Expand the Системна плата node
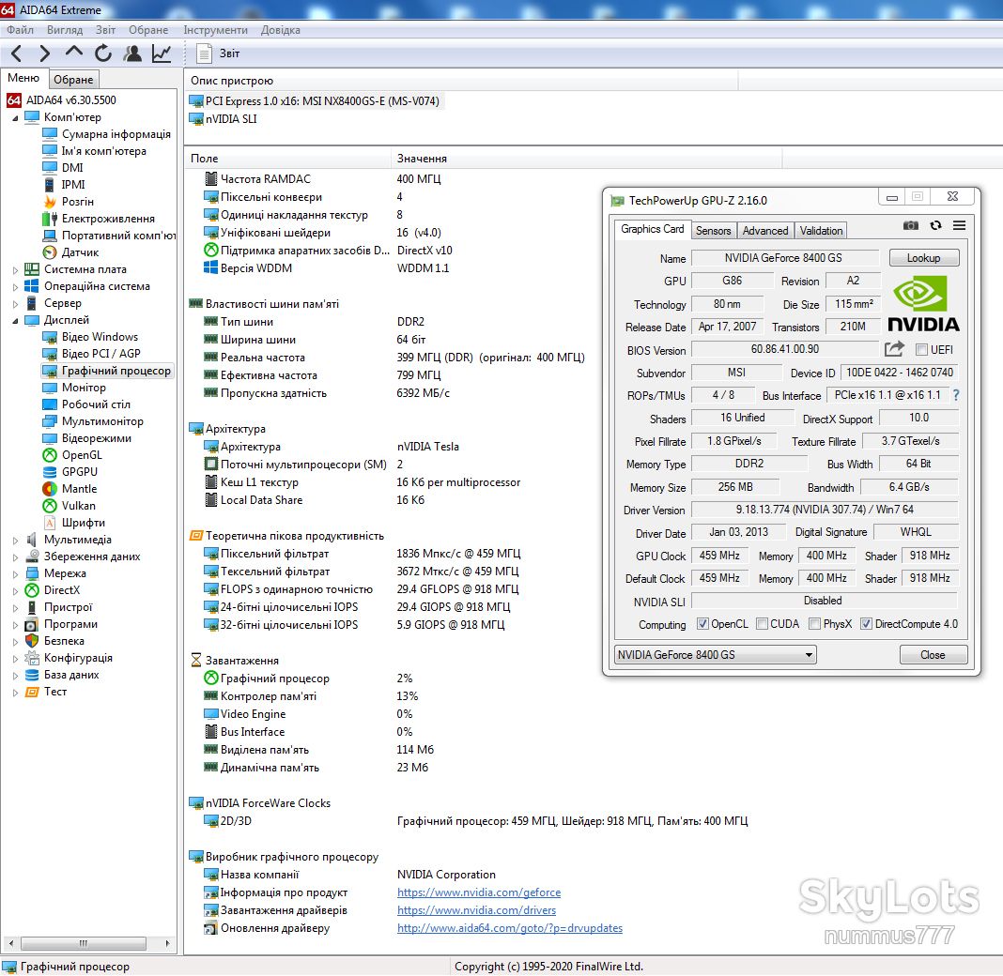Viewport: 1003px width, 976px height. [15, 269]
